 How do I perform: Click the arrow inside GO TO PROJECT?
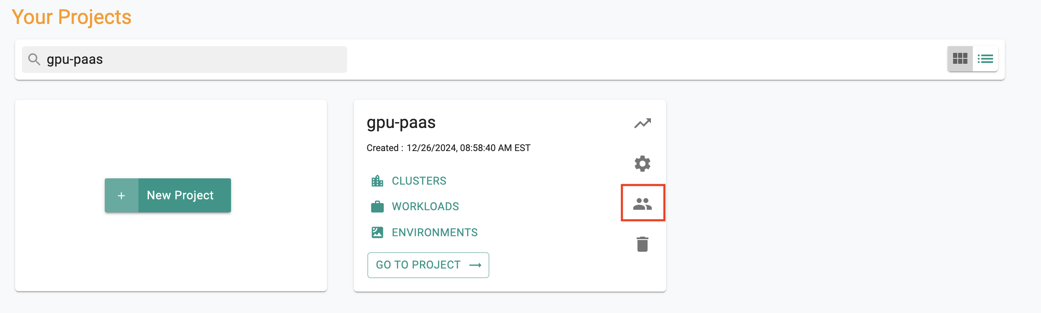475,265
